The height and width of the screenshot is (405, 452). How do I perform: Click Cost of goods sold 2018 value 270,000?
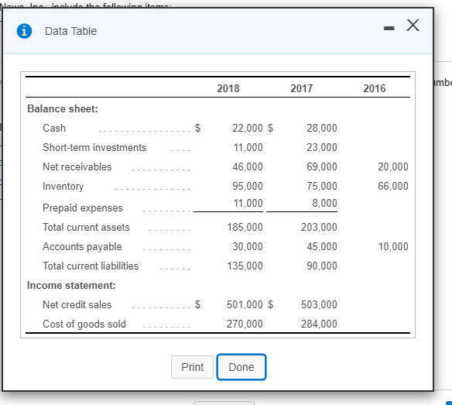pyautogui.click(x=245, y=324)
